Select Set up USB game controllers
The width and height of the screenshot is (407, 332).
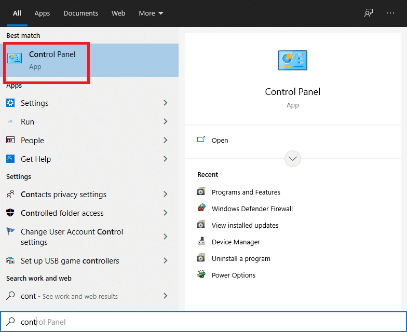[x=70, y=260]
